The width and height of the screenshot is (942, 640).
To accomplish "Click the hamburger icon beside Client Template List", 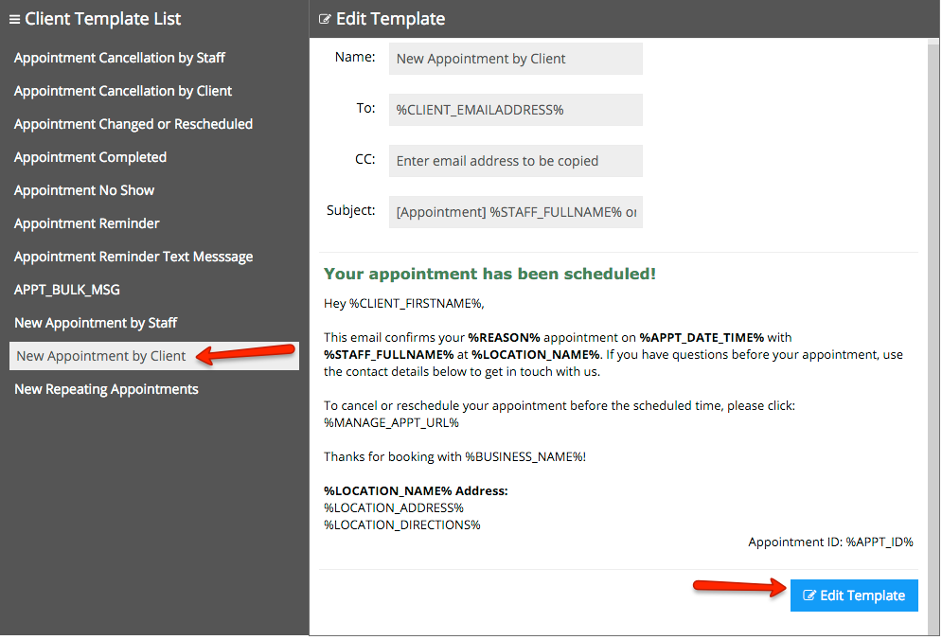I will [14, 19].
